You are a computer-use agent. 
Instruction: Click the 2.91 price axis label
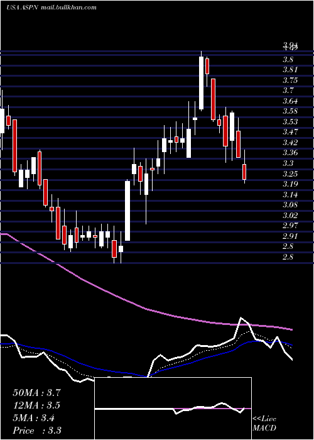[290, 236]
